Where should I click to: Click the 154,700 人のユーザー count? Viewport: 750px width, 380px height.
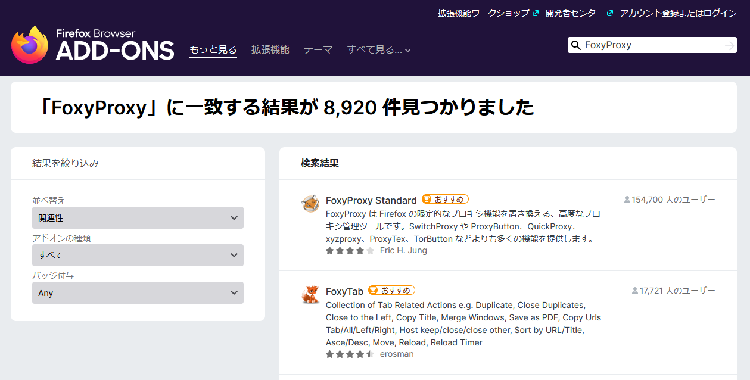[x=670, y=200]
